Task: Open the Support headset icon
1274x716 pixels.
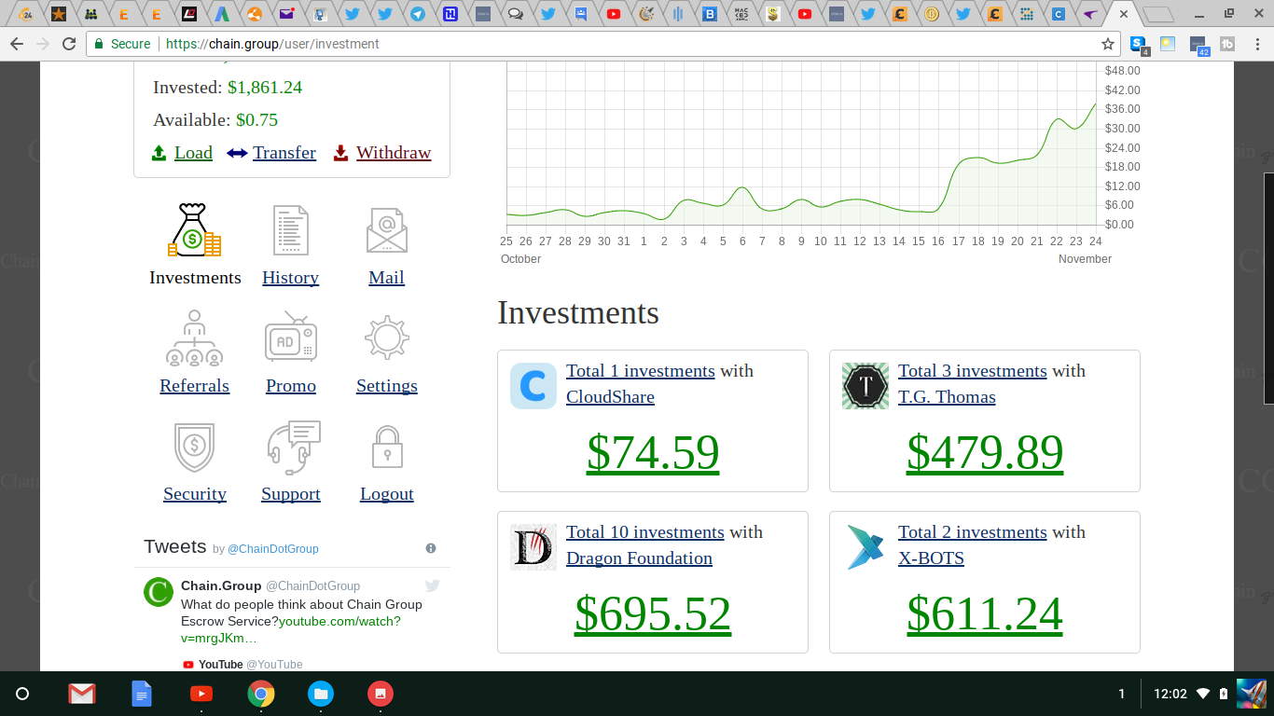Action: 293,447
